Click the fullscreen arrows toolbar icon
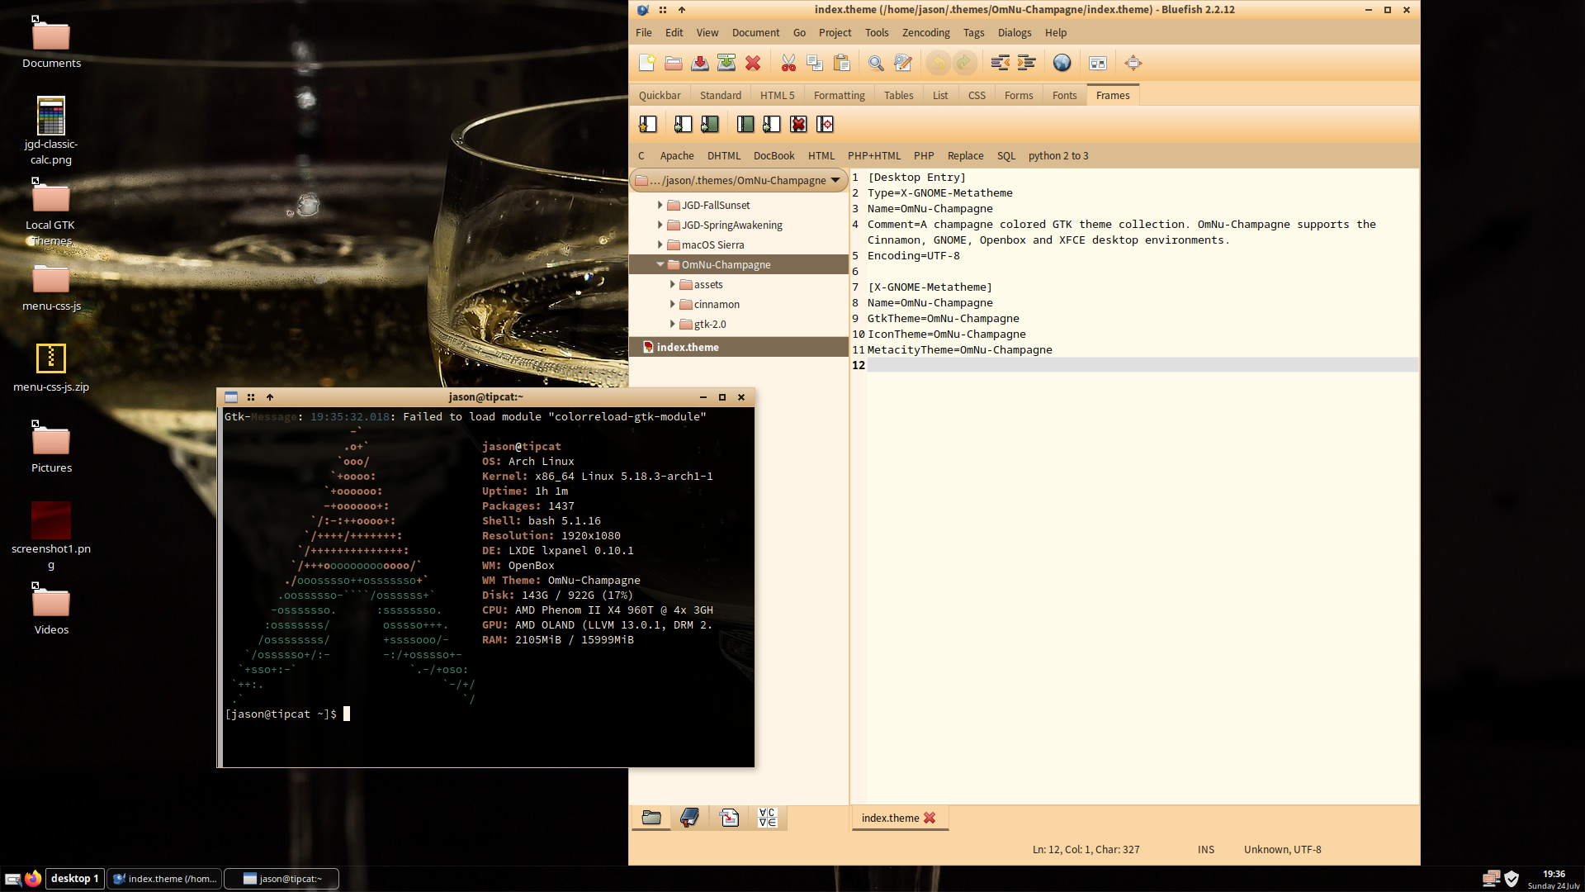 (x=1133, y=63)
